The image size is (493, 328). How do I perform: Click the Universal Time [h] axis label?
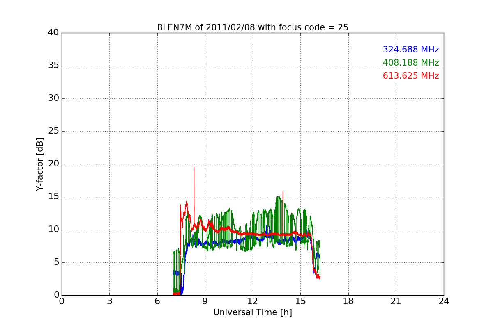point(253,312)
